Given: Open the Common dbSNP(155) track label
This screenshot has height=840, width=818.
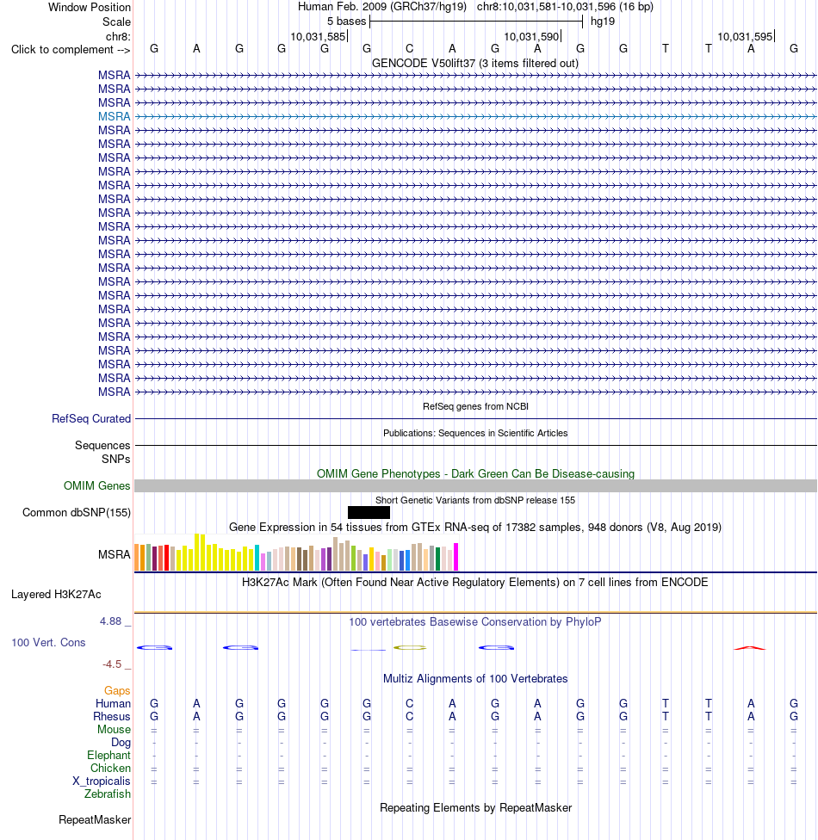Looking at the screenshot, I should click(x=77, y=513).
